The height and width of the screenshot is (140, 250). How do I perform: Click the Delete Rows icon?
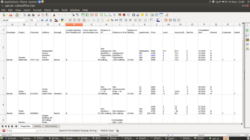tap(92, 15)
